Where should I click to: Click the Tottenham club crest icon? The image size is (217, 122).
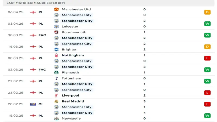[56, 78]
